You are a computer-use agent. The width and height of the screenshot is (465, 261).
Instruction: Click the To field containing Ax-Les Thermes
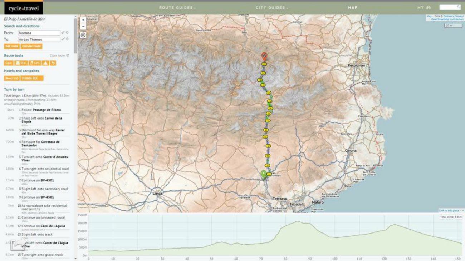coord(39,40)
